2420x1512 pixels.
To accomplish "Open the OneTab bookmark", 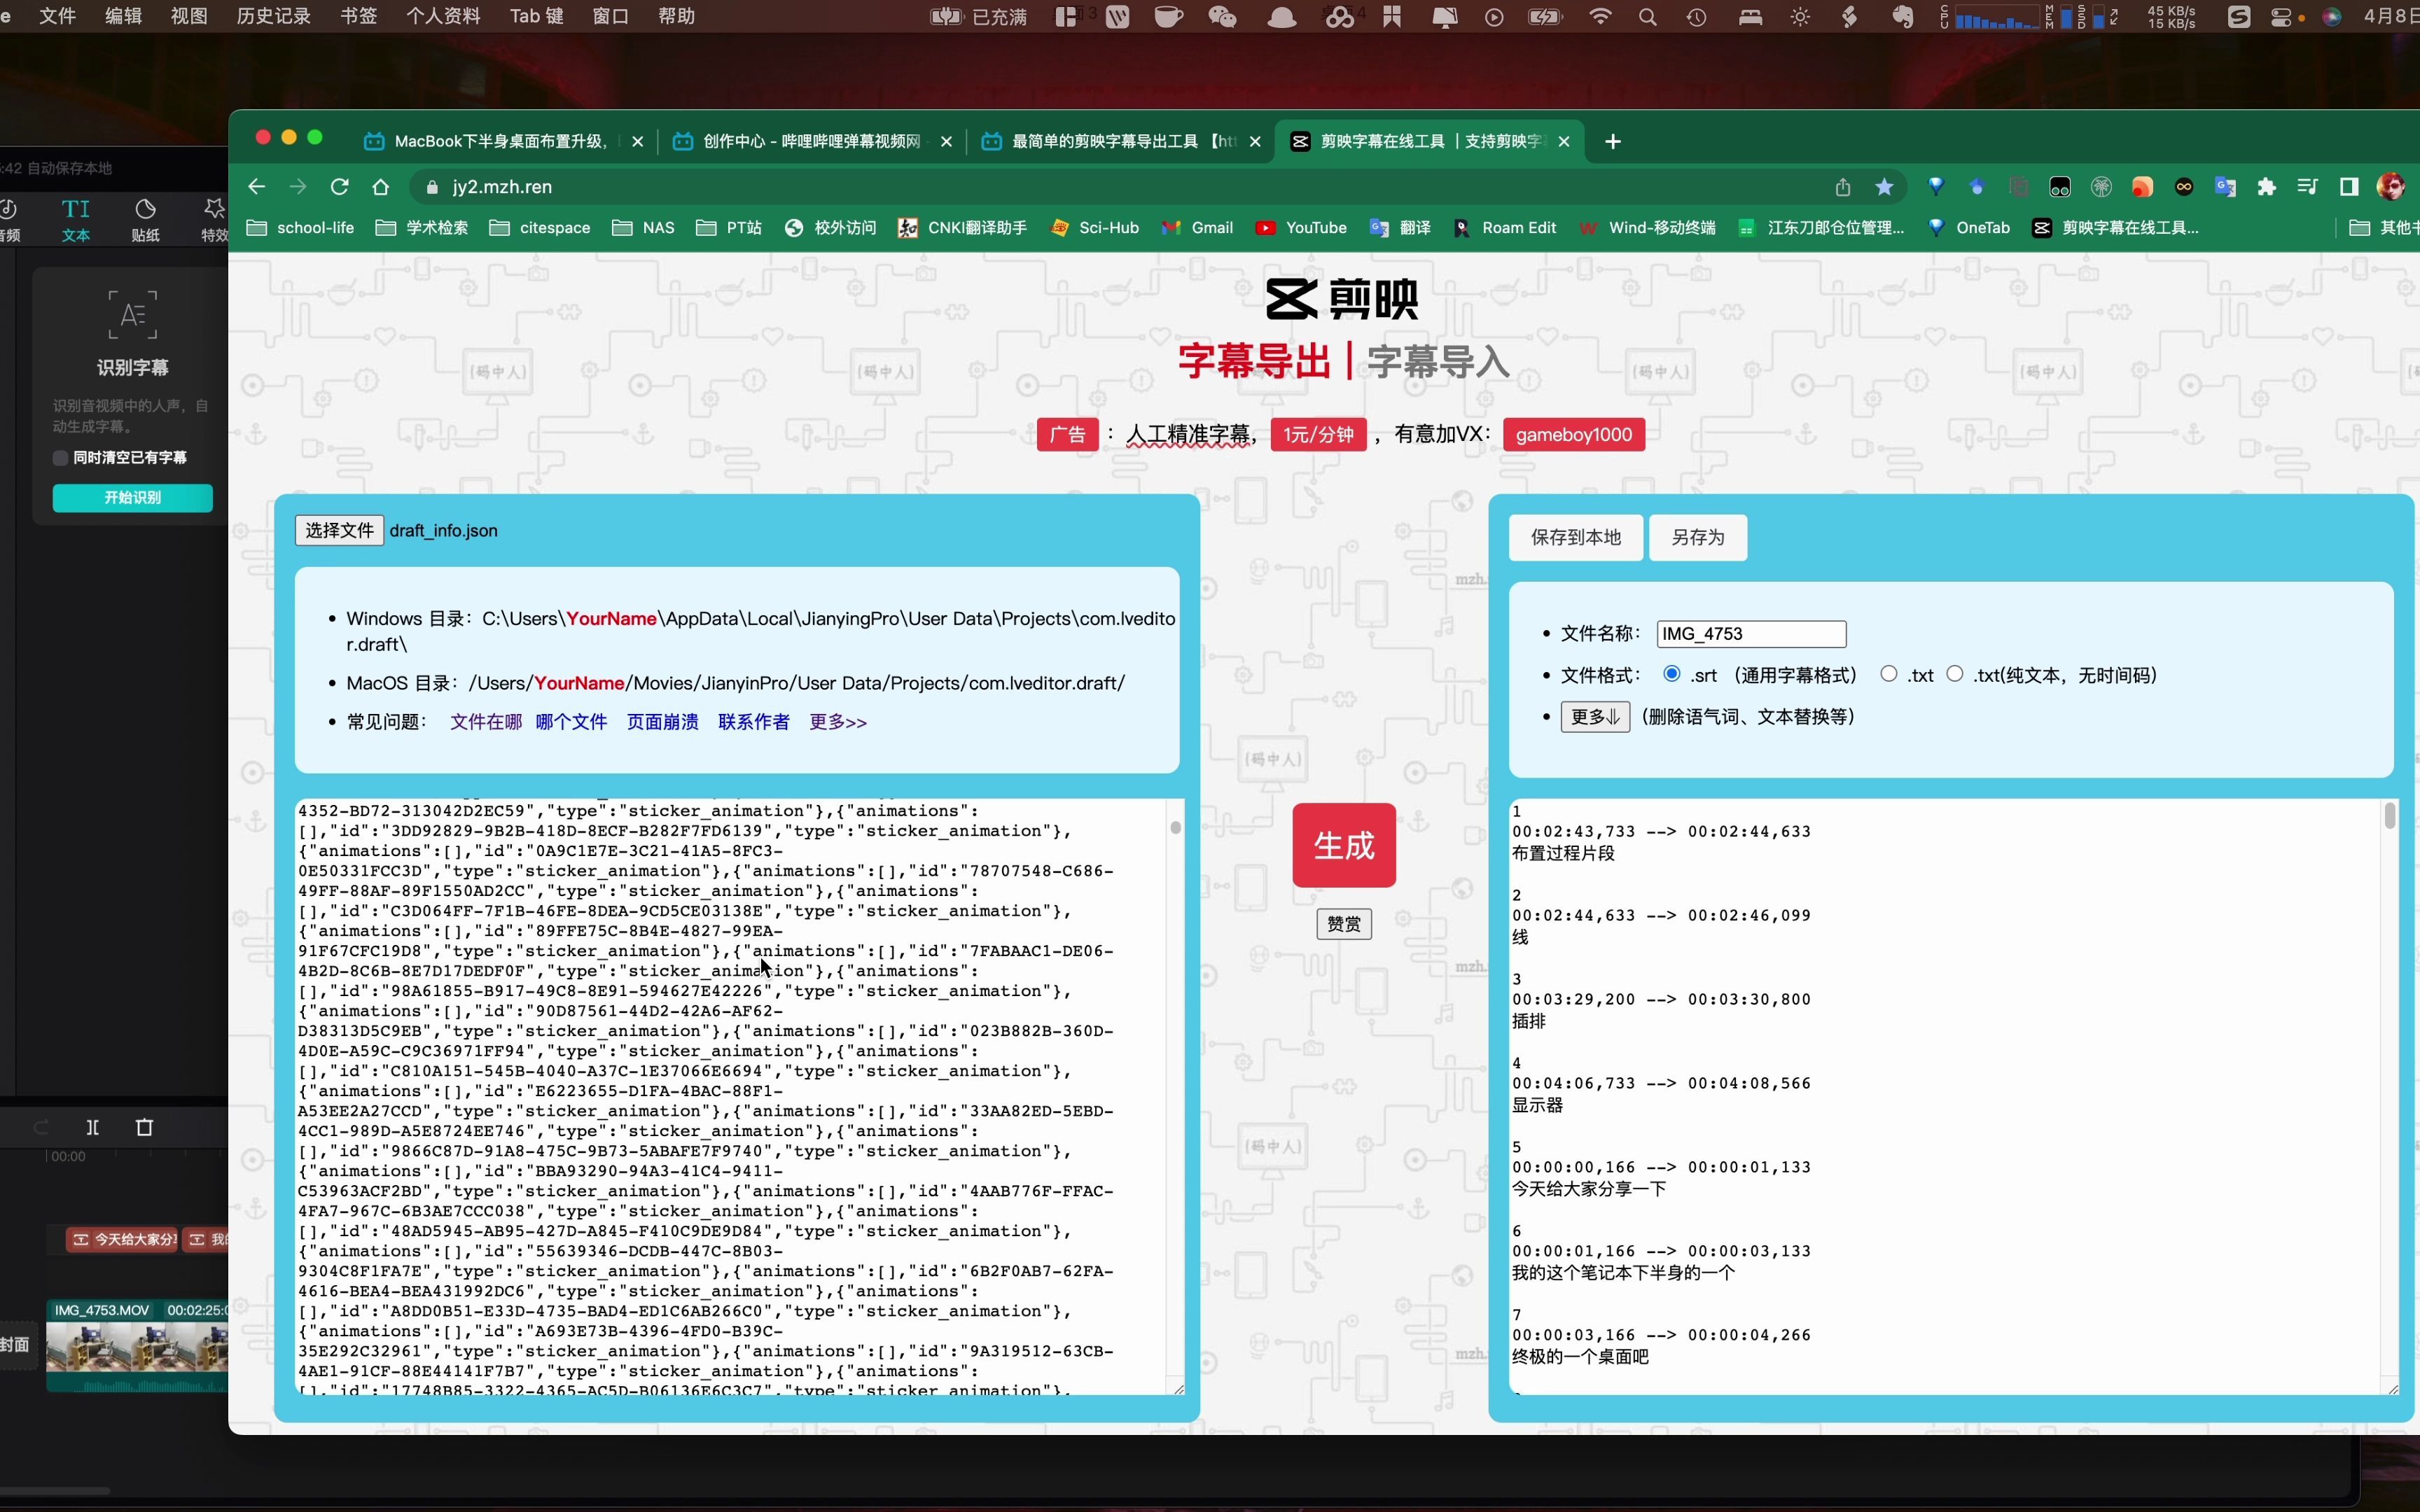I will 1968,228.
